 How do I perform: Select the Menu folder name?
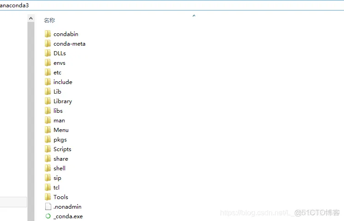pyautogui.click(x=61, y=130)
